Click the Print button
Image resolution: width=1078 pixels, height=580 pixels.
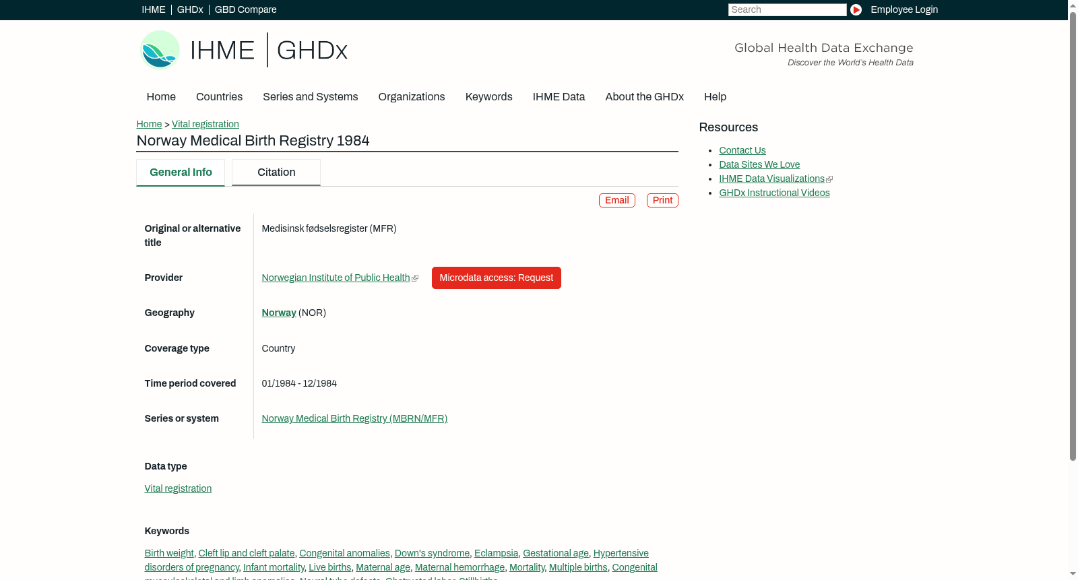[x=662, y=201]
